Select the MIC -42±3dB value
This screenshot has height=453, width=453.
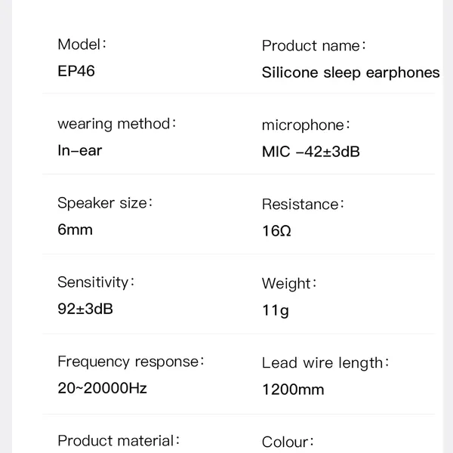(310, 152)
